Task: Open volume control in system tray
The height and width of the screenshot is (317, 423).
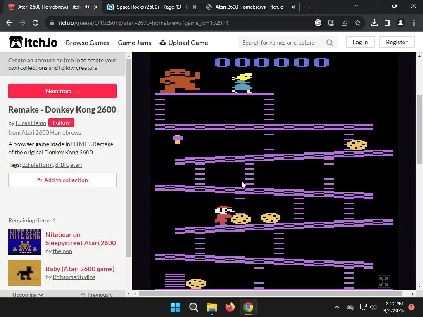Action: pos(373,307)
